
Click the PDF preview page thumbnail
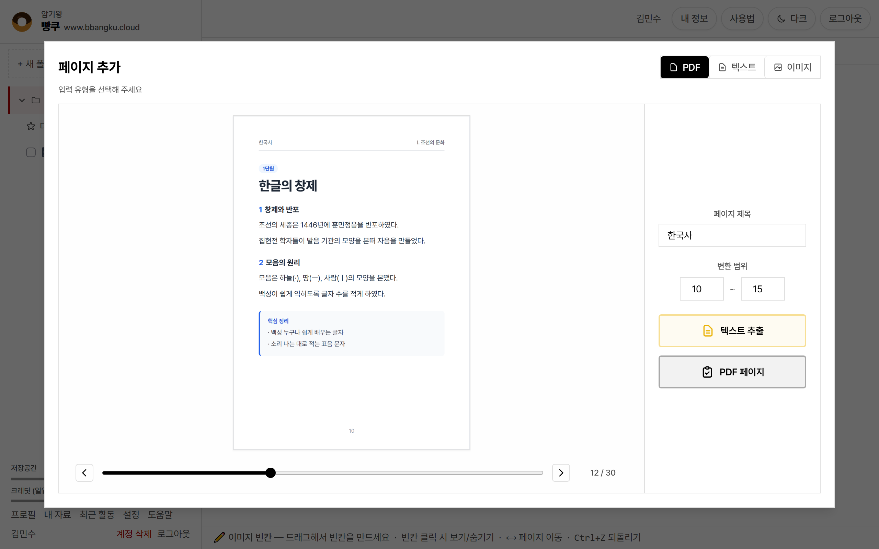(351, 282)
